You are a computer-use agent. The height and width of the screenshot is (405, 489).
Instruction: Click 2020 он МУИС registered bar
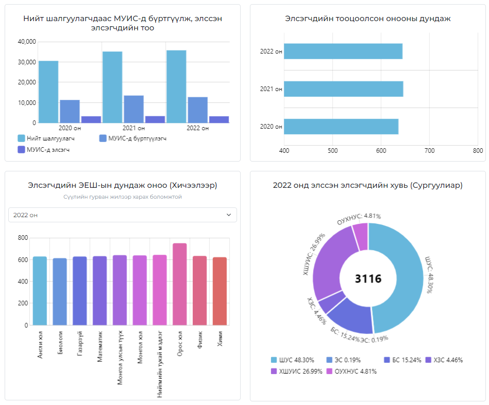click(70, 111)
